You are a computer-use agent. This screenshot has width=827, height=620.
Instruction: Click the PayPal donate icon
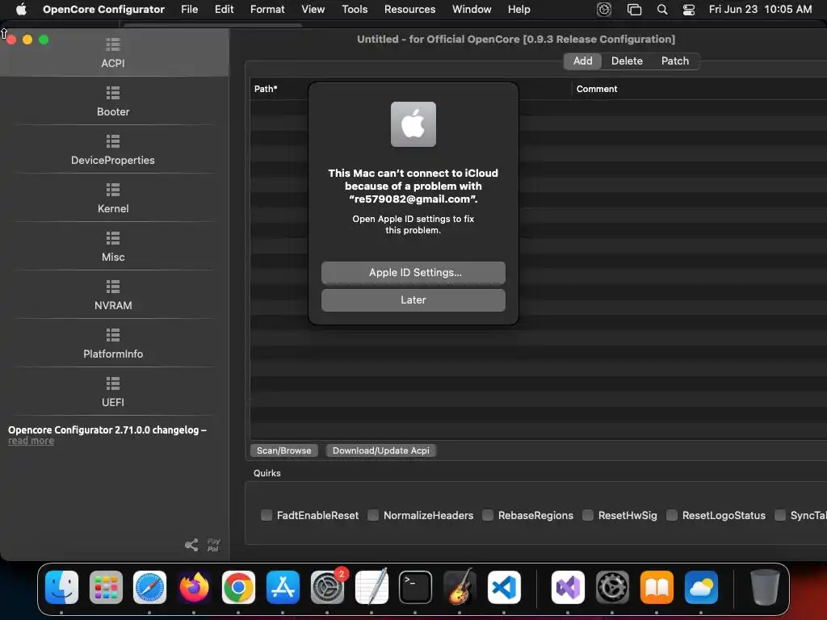(213, 545)
